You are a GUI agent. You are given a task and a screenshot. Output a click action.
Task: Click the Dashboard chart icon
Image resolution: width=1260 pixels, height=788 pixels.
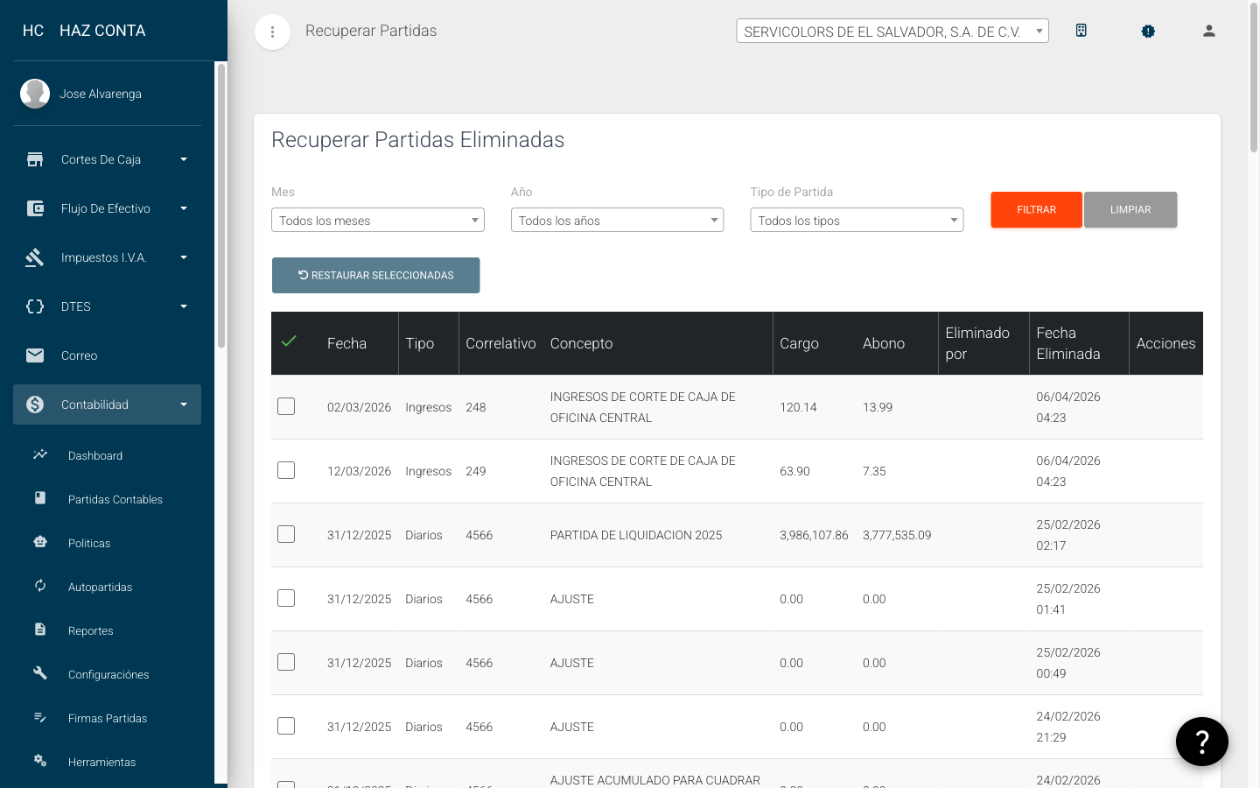[40, 454]
